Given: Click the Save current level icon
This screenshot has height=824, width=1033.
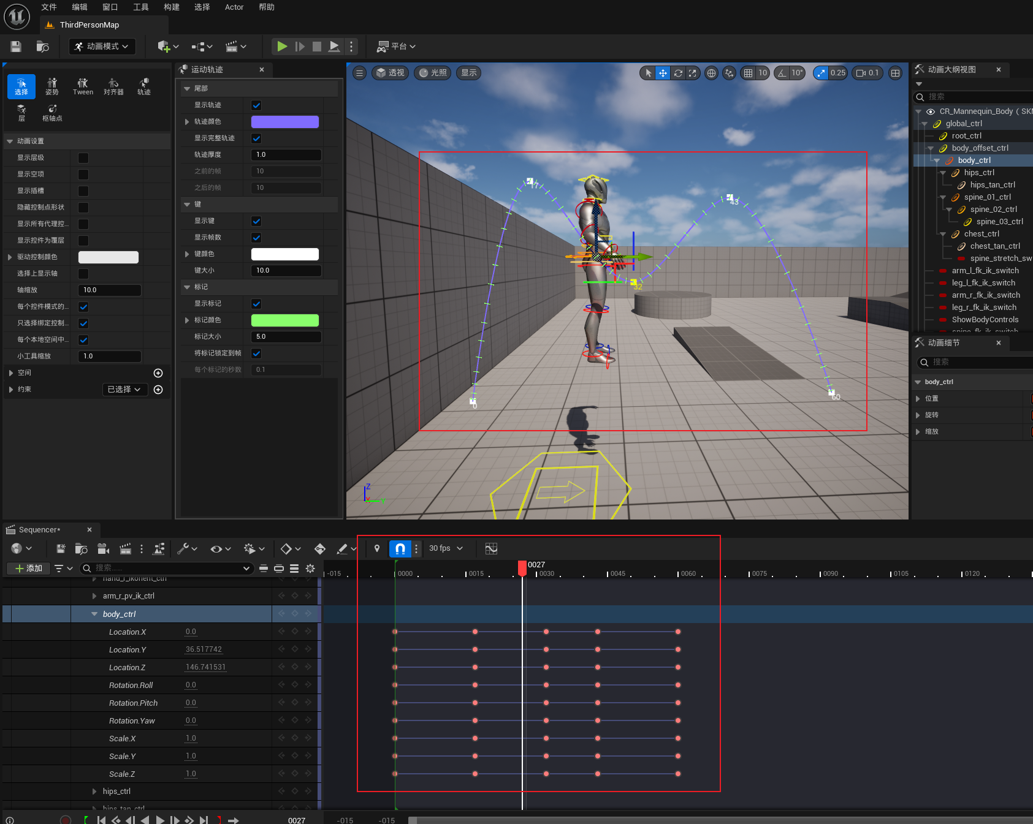Looking at the screenshot, I should click(x=16, y=47).
